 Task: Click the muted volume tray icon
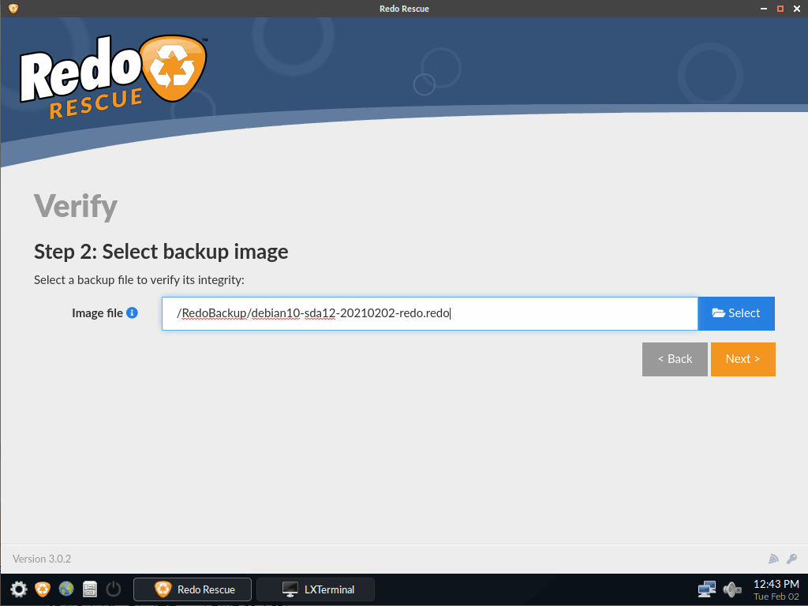(x=731, y=589)
